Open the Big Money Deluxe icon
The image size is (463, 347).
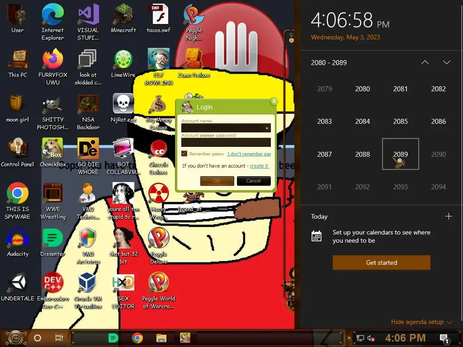(159, 112)
